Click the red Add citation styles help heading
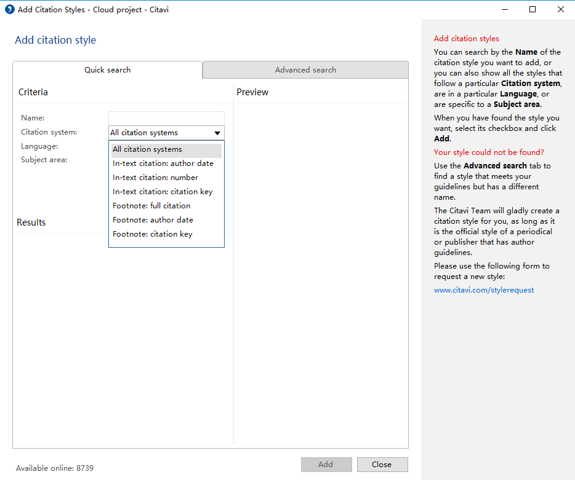The width and height of the screenshot is (575, 480). click(467, 39)
